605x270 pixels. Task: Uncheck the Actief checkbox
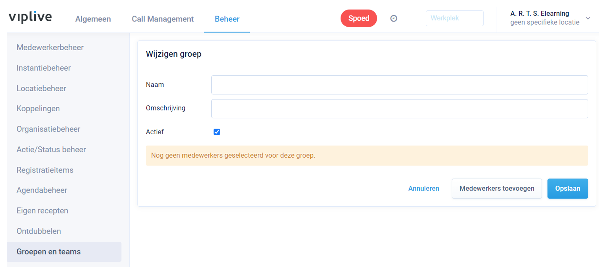[217, 132]
